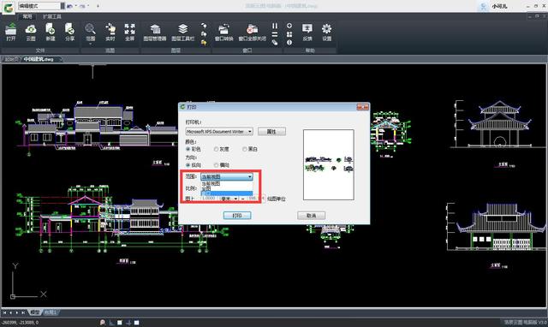Image resolution: width=548 pixels, height=327 pixels.
Task: Click the 属性 properties button
Action: pos(271,132)
